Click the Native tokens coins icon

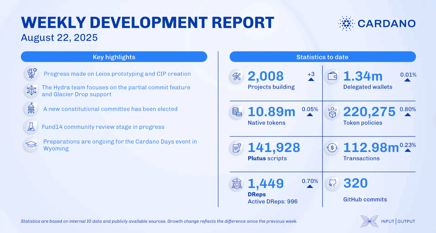pos(236,113)
